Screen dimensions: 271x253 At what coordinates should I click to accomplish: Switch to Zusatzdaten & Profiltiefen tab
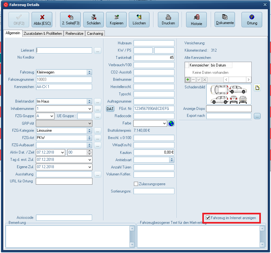coord(43,34)
